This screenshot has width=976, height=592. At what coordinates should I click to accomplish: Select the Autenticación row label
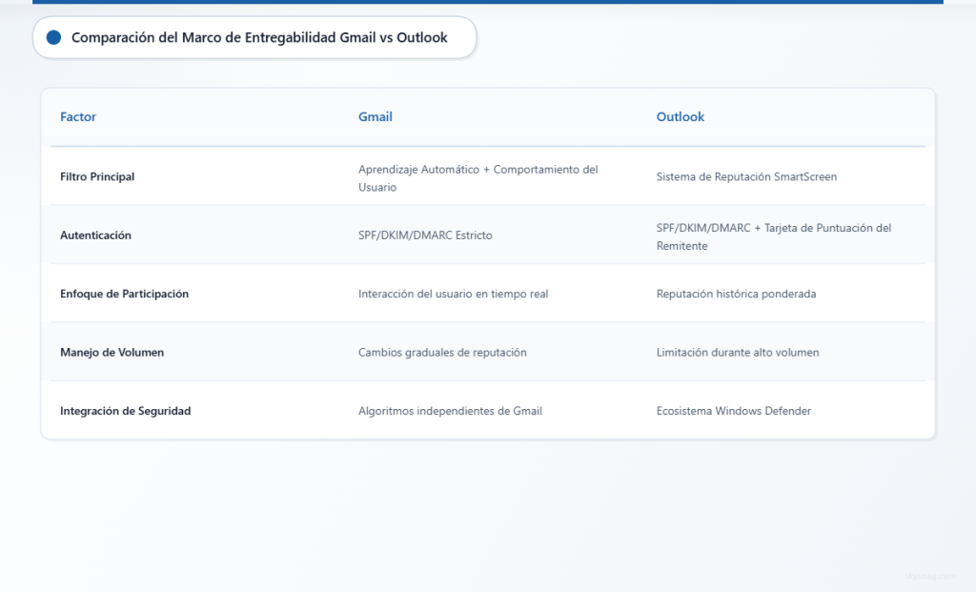tap(92, 235)
